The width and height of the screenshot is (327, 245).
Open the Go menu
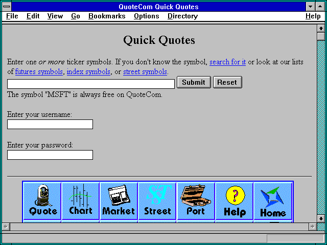click(x=76, y=16)
